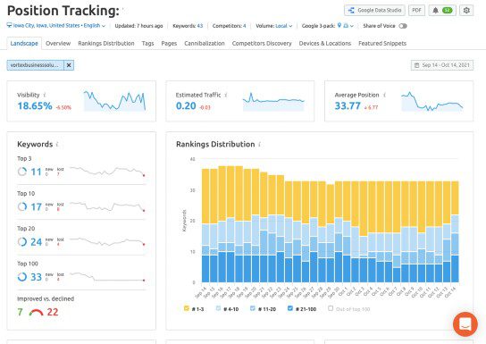Screen dimensions: 486x344
Task: Click Estimated Traffic info icon
Action: [x=226, y=95]
